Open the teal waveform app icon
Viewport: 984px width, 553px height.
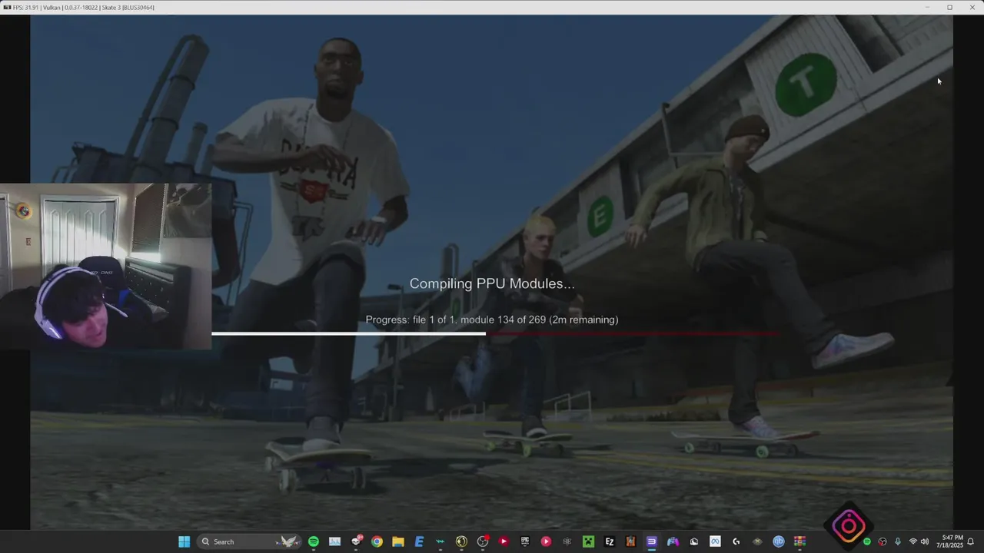pyautogui.click(x=440, y=541)
